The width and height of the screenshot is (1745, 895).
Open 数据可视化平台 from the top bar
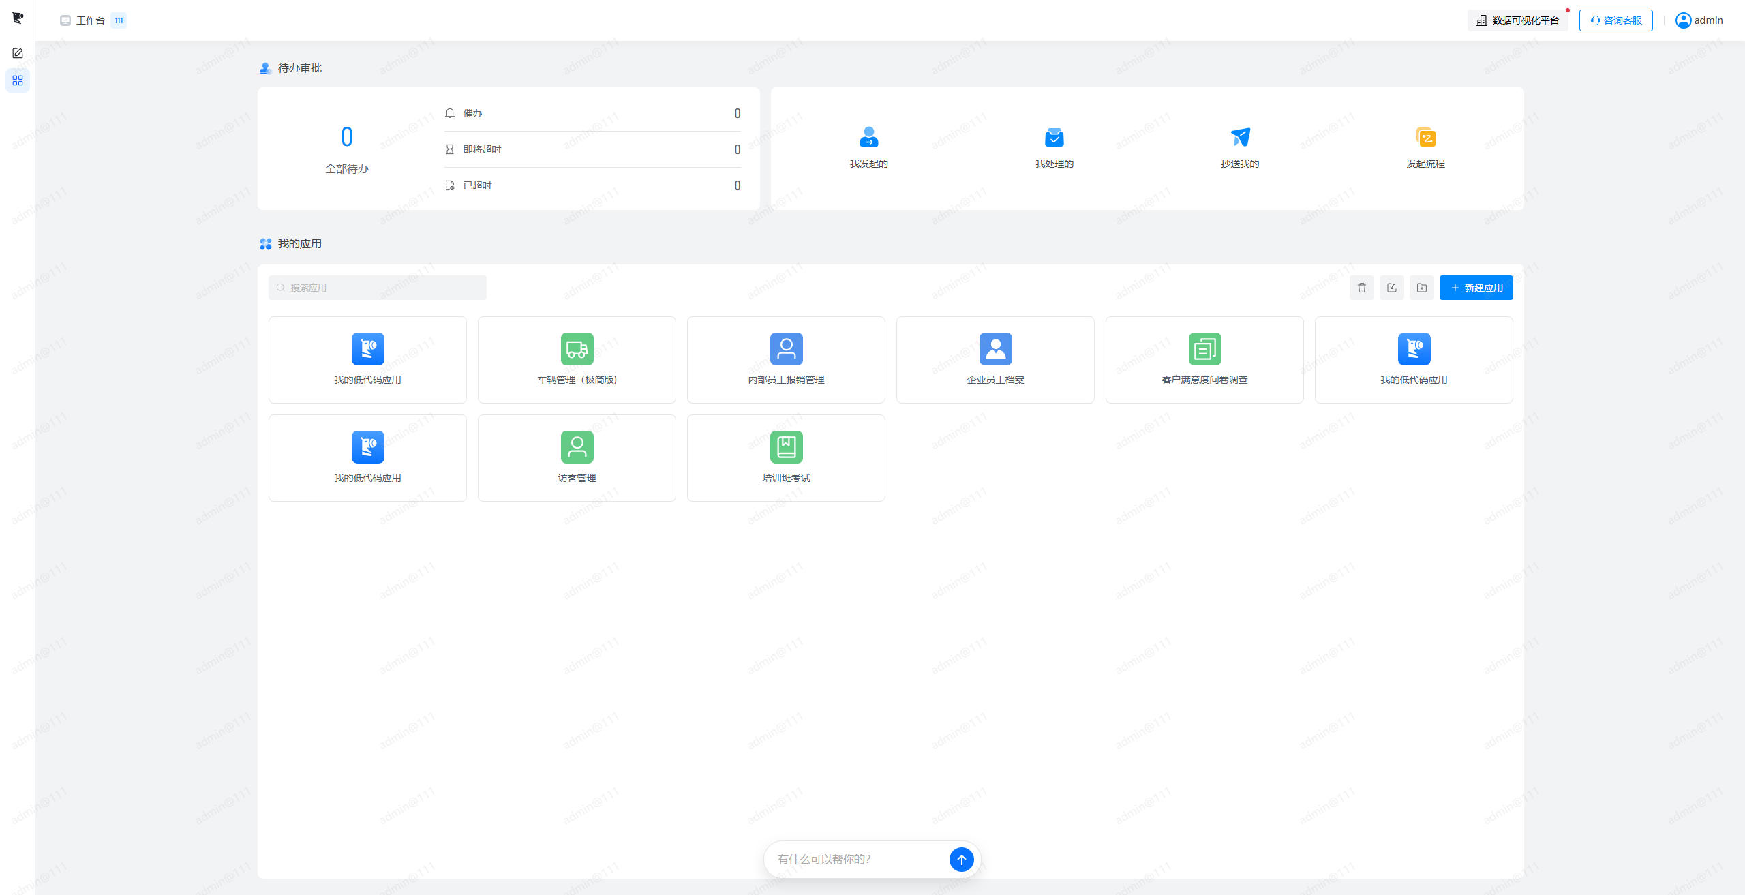1518,20
